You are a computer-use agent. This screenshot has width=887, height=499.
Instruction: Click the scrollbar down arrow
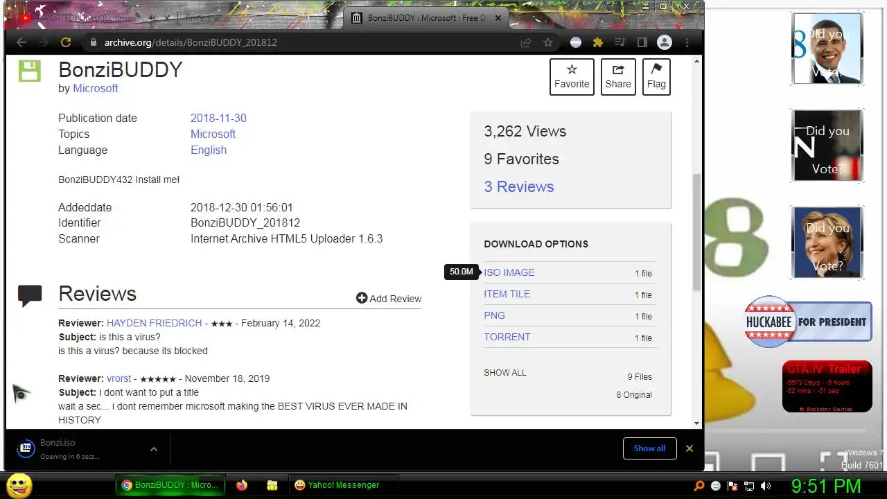tap(697, 423)
